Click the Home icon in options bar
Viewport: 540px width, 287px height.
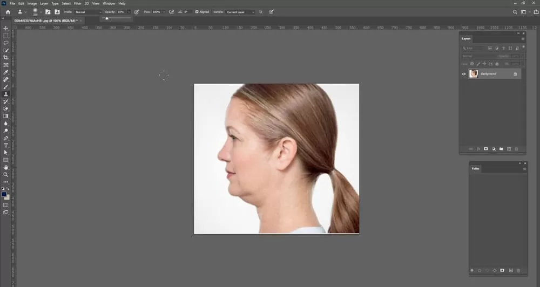pos(8,12)
